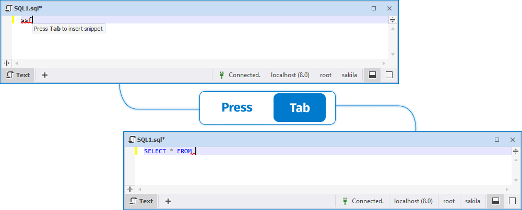Screen dimensions: 522x210
Task: Click the vertical split handle in lower editor
Action: (x=130, y=189)
